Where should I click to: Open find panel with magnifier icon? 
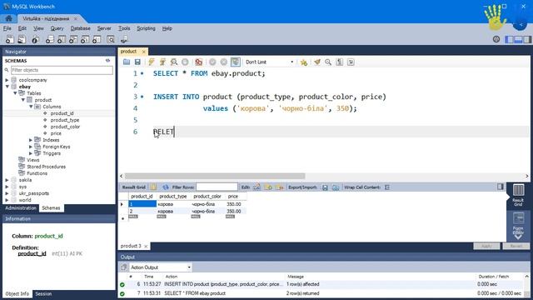pos(328,62)
